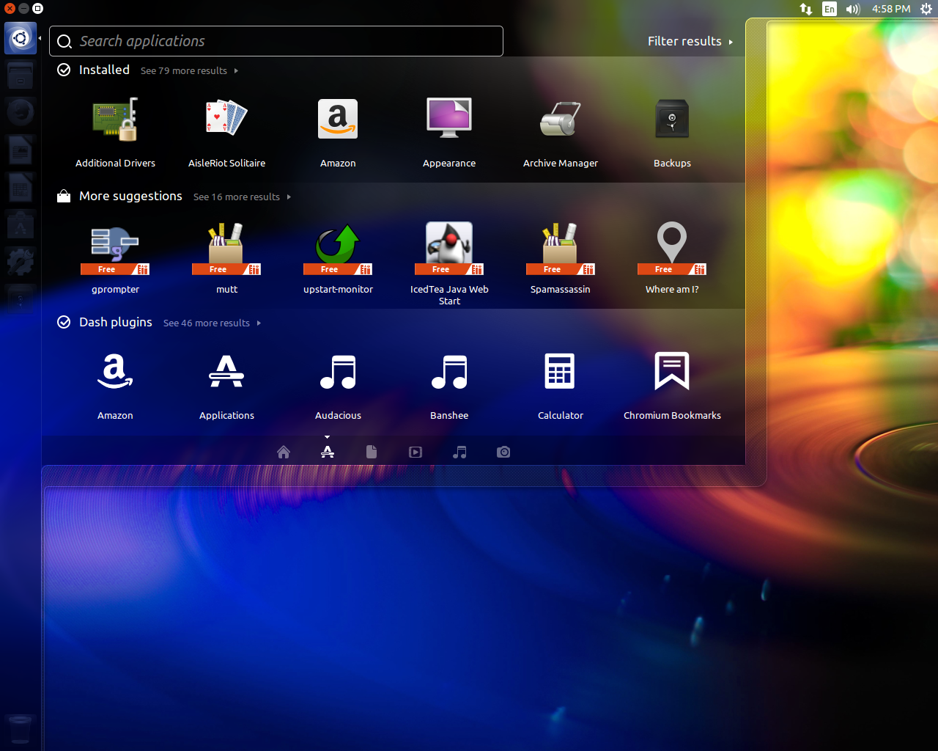The image size is (938, 751).
Task: Open the Audacious dash plugin
Action: pyautogui.click(x=338, y=384)
